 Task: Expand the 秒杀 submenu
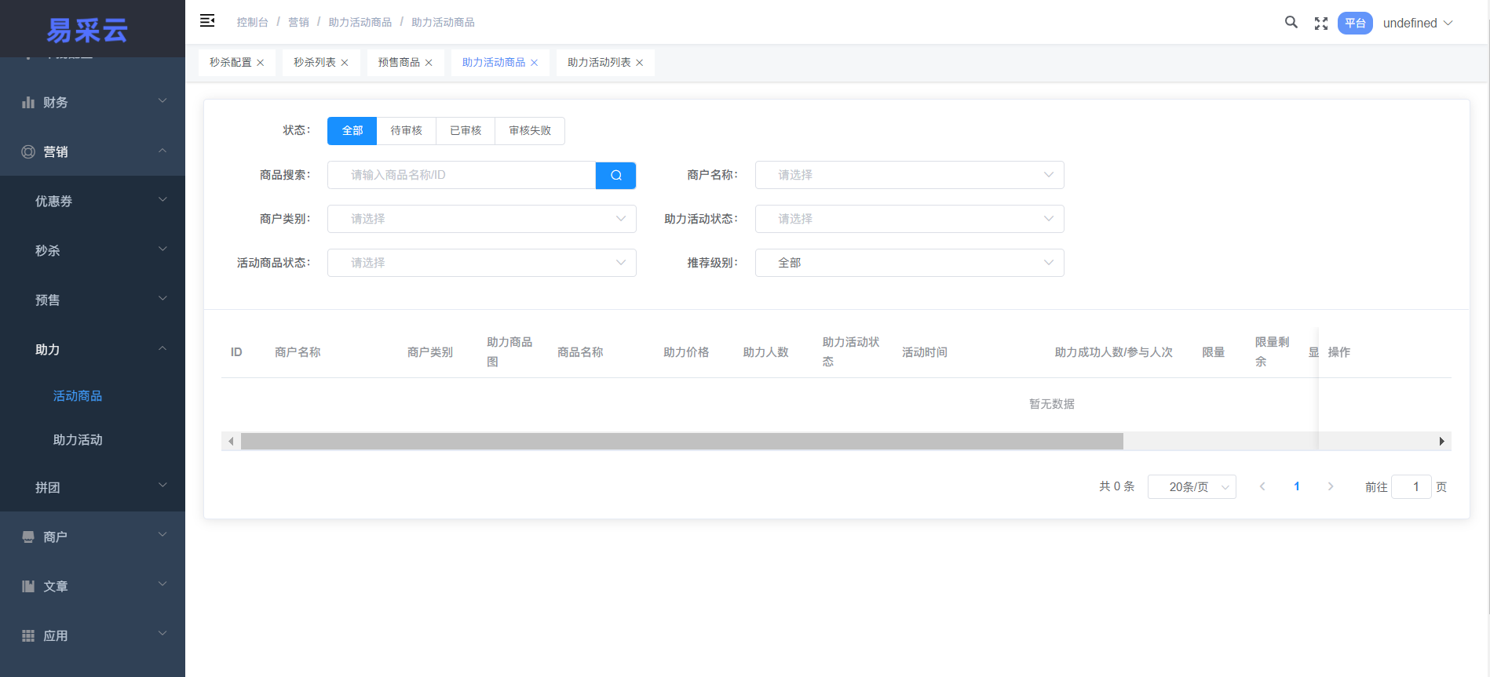click(x=93, y=250)
